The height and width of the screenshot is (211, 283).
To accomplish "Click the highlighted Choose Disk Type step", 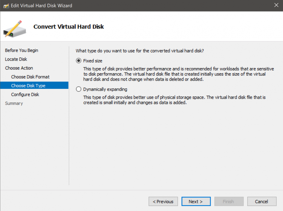I will (x=28, y=86).
